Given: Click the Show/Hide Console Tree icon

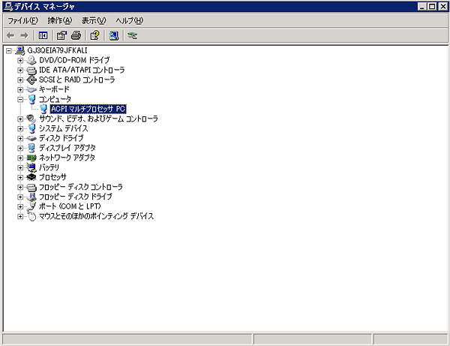Looking at the screenshot, I should pos(43,35).
